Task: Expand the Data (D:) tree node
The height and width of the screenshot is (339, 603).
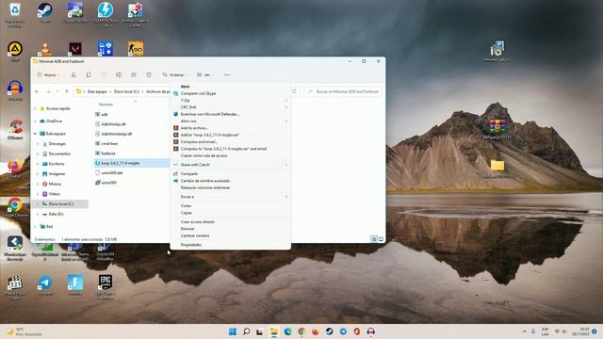Action: tap(38, 214)
